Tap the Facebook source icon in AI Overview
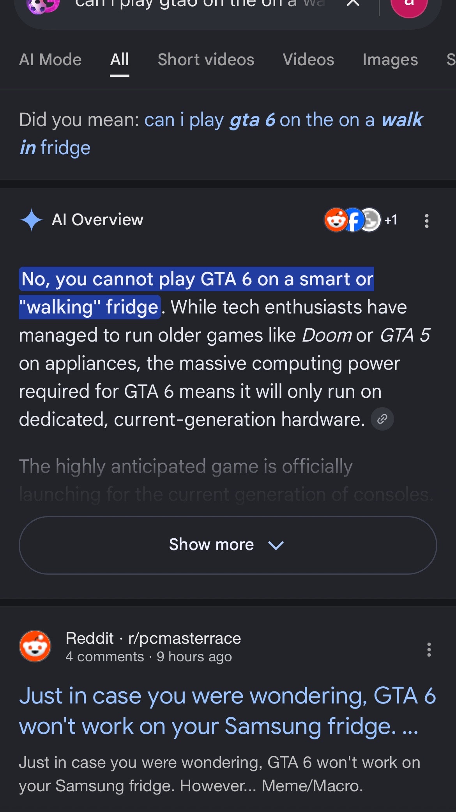Screen dimensions: 456x812 tap(353, 220)
